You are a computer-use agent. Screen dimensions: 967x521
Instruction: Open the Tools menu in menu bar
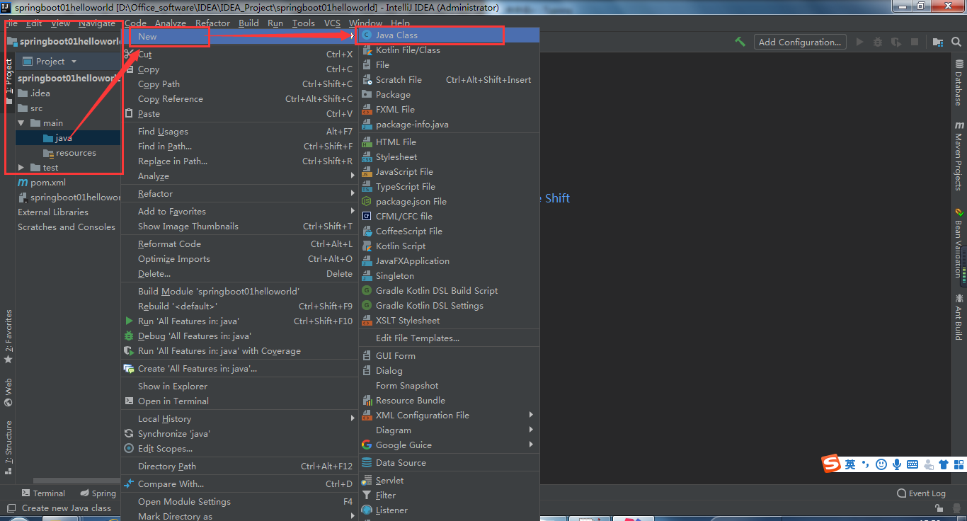[x=304, y=23]
